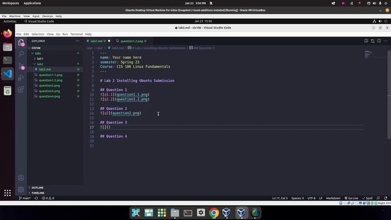Click the LF end-of-line selector
This screenshot has height=220, width=391.
[x=321, y=198]
